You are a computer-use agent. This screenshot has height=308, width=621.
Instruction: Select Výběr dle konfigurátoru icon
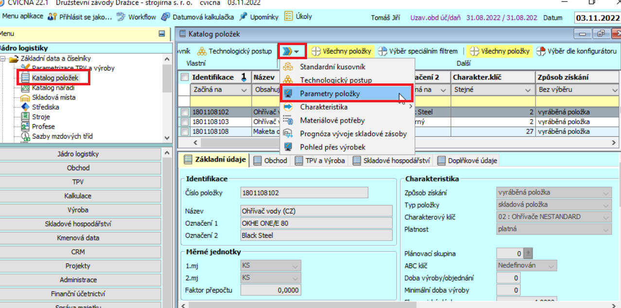[540, 51]
